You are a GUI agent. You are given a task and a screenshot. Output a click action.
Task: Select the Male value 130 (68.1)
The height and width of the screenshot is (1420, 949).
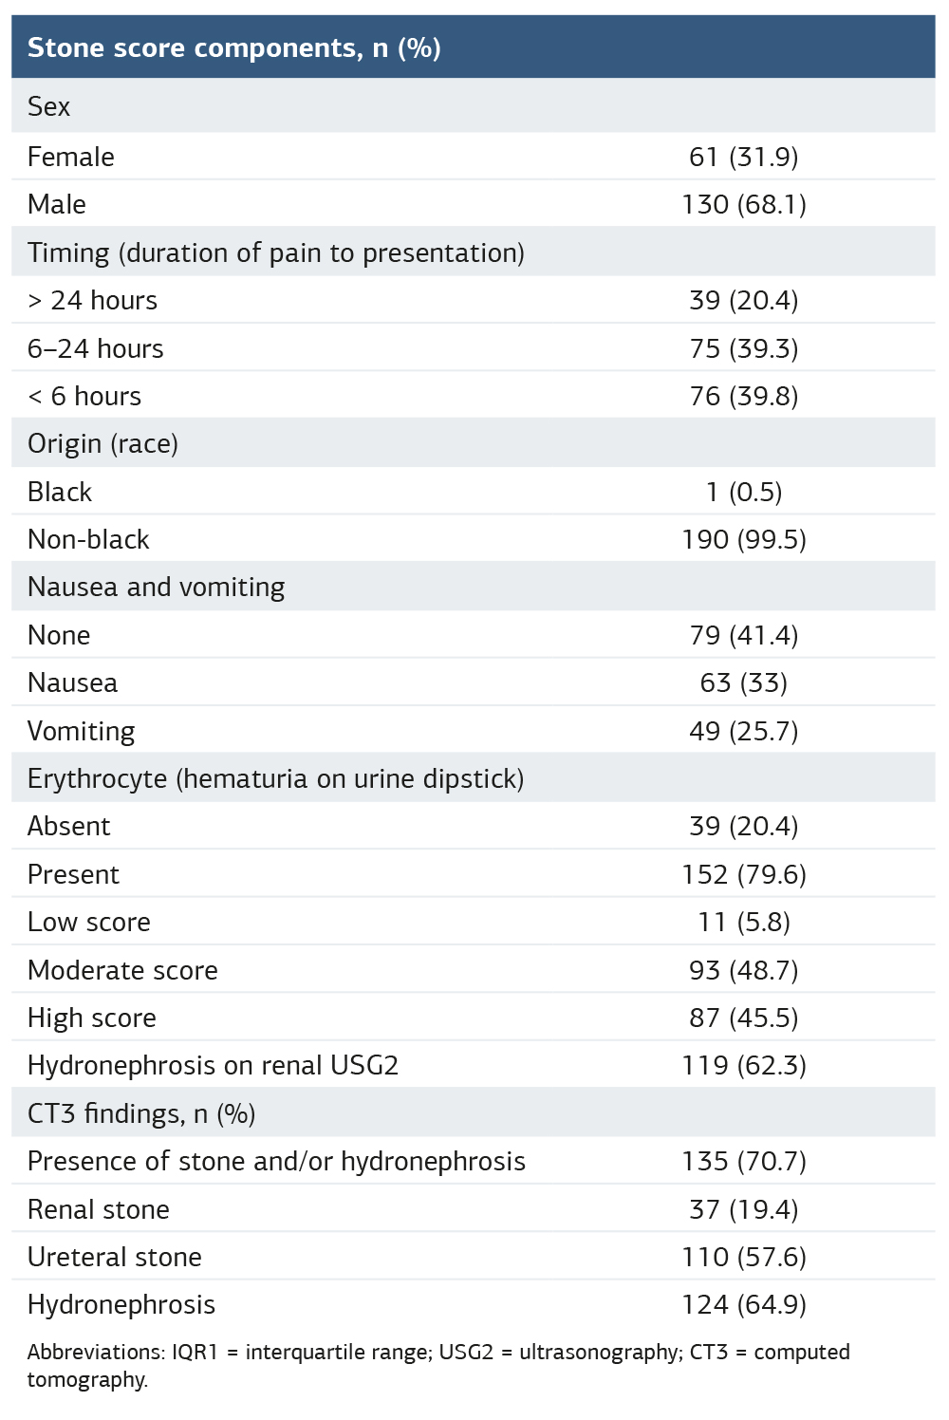[743, 204]
